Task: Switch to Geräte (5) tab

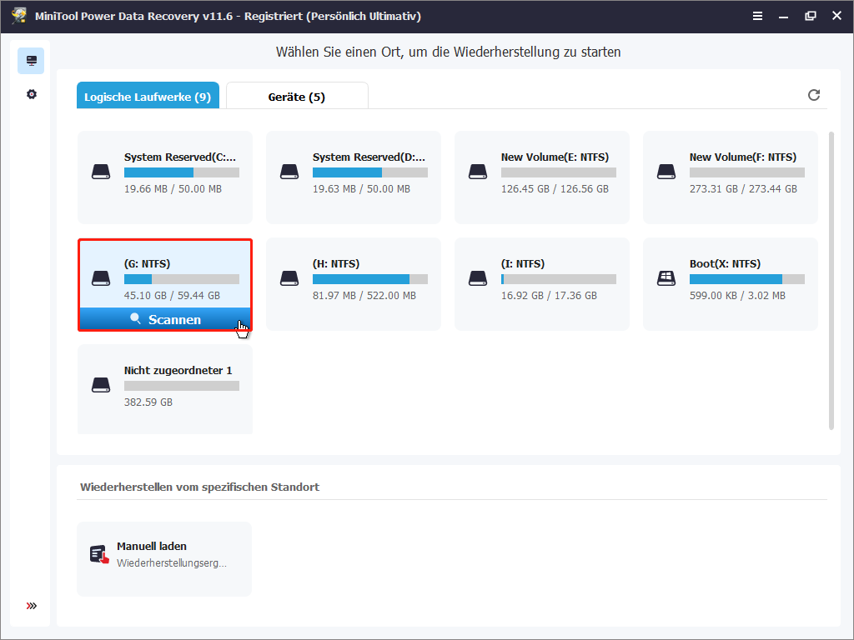Action: point(297,96)
